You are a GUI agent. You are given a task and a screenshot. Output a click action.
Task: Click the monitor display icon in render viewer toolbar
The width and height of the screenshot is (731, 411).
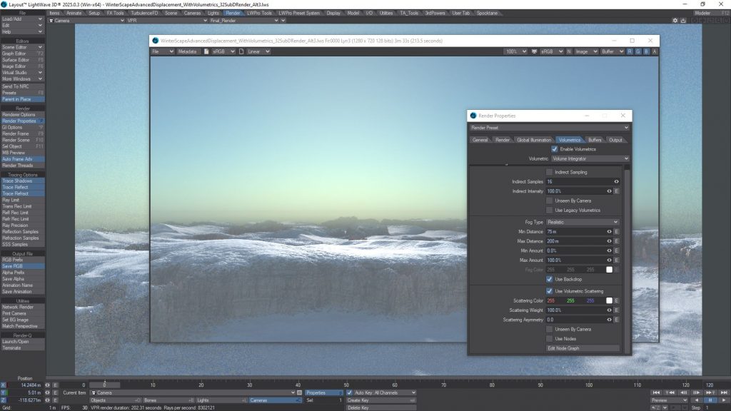[x=534, y=51]
